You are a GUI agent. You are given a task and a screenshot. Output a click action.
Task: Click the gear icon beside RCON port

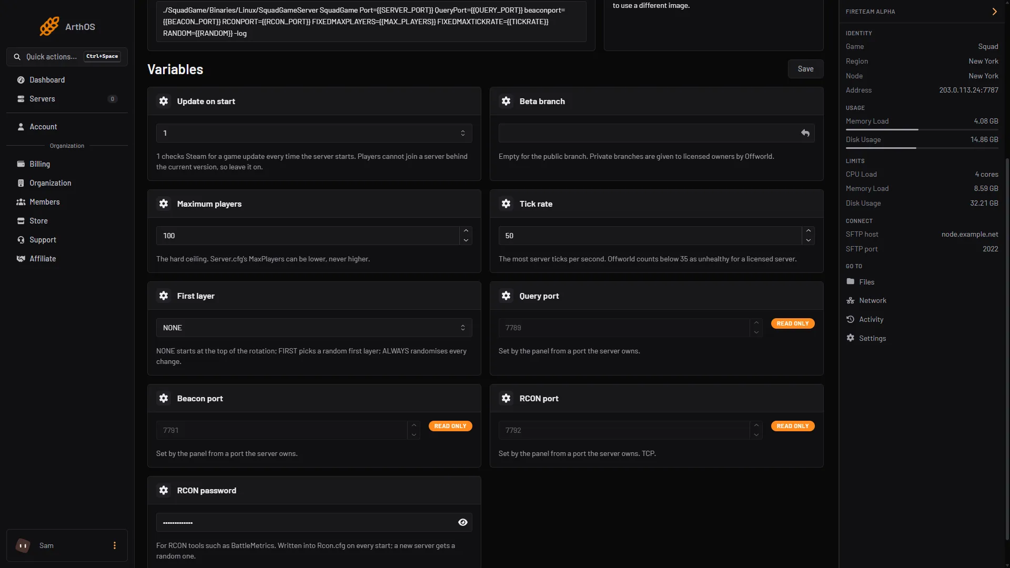point(506,398)
